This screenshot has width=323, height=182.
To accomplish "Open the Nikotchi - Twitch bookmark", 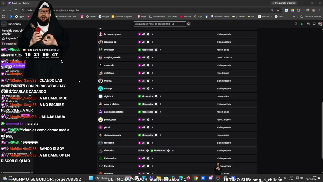I will tap(220, 17).
